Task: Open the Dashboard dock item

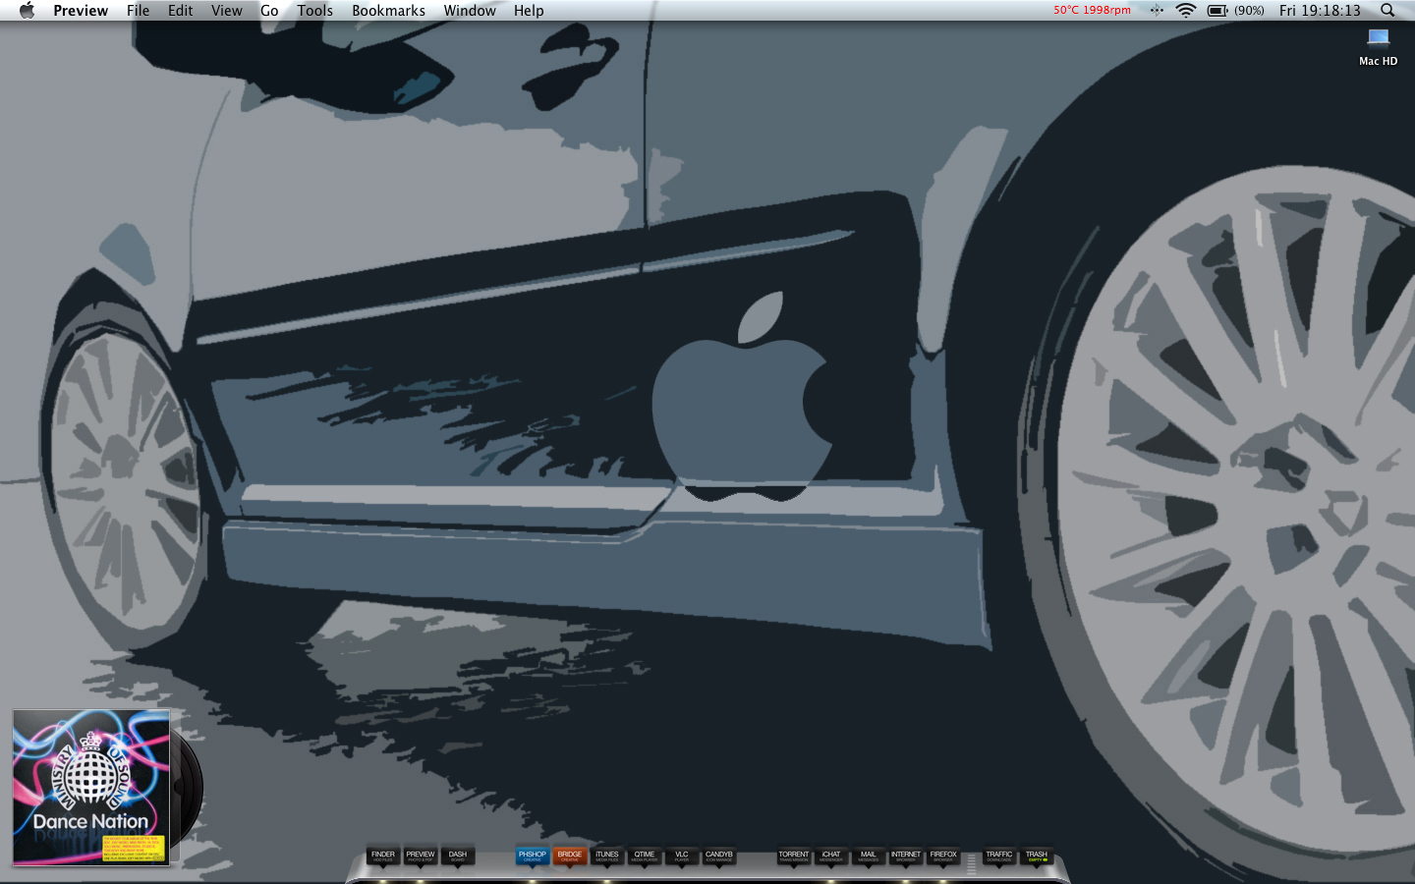Action: pos(458,856)
